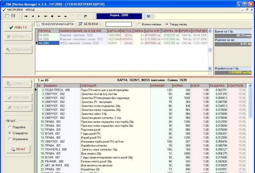Go to first record navigation arrow
The image size is (255, 173).
tap(26, 16)
